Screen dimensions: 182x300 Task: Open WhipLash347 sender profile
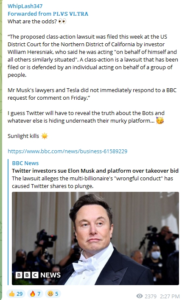(x=25, y=6)
